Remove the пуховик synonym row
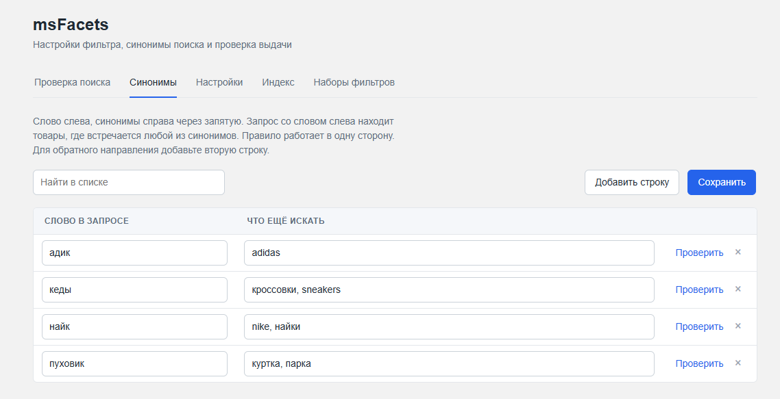The image size is (780, 399). click(738, 363)
